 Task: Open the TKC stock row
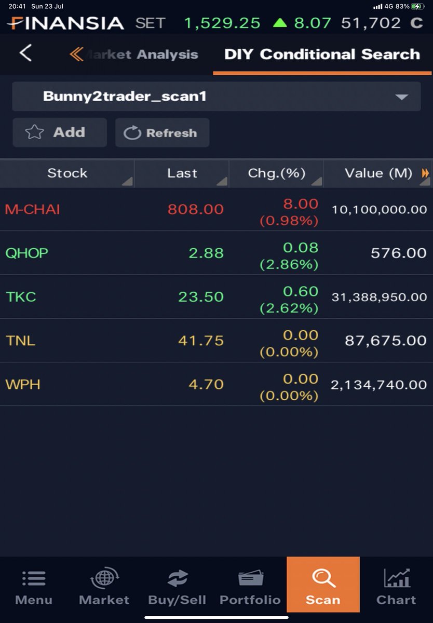(x=216, y=296)
